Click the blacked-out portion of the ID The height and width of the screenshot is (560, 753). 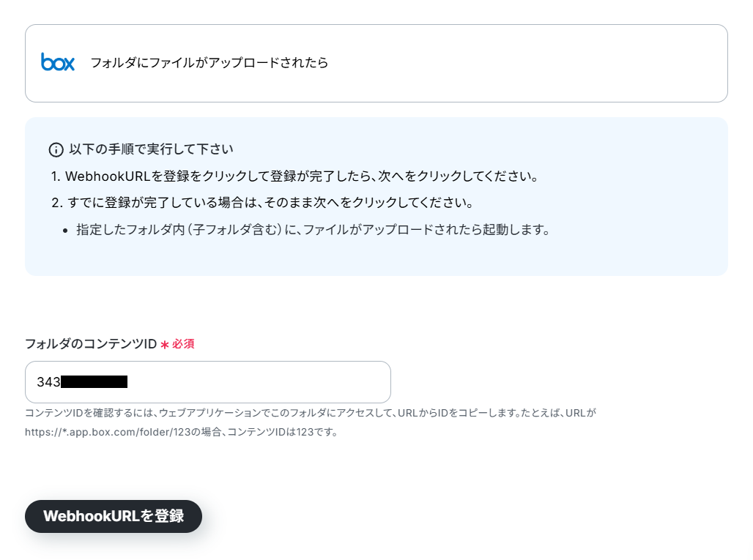[x=94, y=382]
